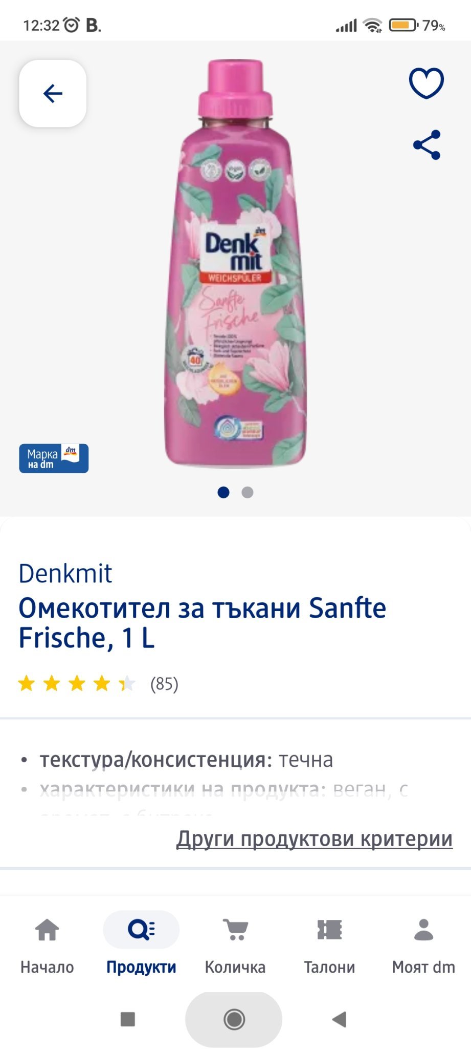Image resolution: width=471 pixels, height=1049 pixels.
Task: Expand Други продуктови критерии link
Action: coord(314,839)
